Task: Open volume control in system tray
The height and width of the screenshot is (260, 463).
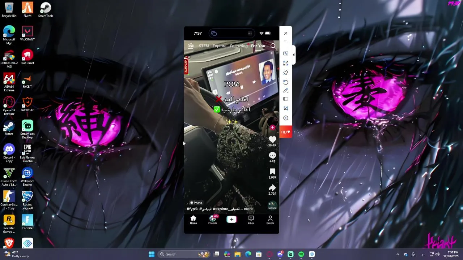Action: click(437, 254)
